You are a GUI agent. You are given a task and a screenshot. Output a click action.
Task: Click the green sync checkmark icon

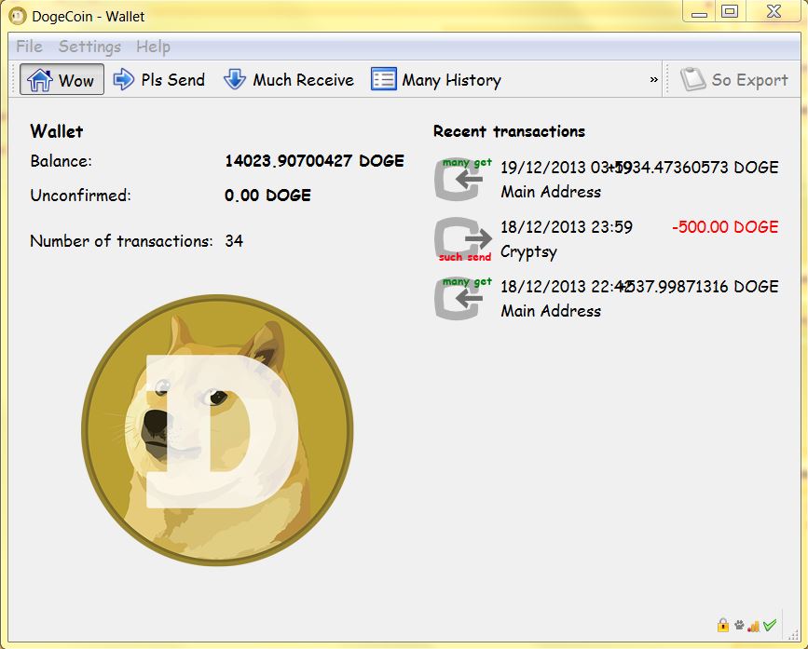(x=770, y=625)
